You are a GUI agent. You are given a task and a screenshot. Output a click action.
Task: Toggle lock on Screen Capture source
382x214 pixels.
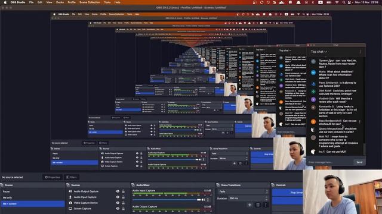tap(124, 209)
